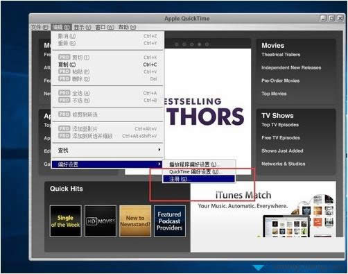Open the 显示 (V) menu
The image size is (348, 274).
click(x=82, y=27)
